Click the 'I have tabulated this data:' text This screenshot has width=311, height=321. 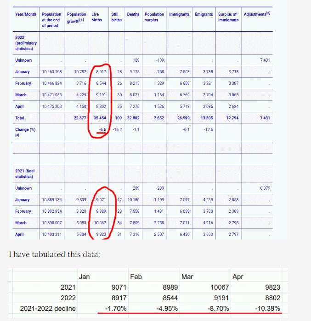[x=55, y=254]
